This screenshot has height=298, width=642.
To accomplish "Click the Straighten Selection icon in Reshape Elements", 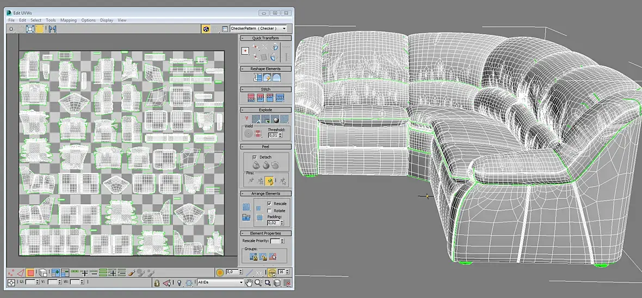I will click(x=257, y=78).
